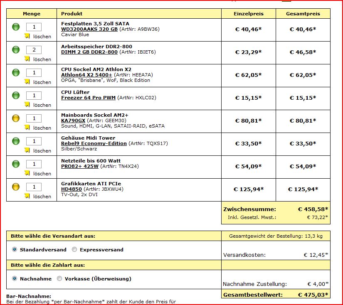Click green availability dot for WD3200AAKS hard drive
The width and height of the screenshot is (343, 305).
[x=16, y=27]
